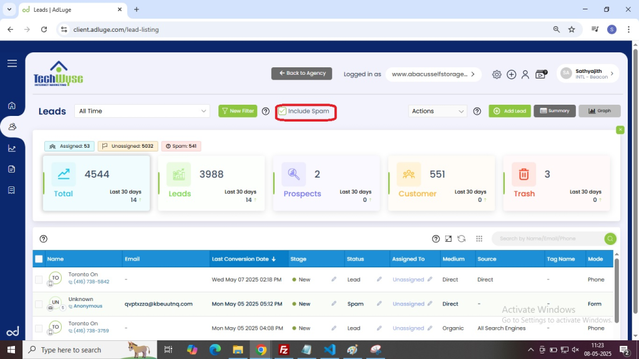Screen dimensions: 639x359
Task: Click the expand fullscreen icon above the table
Action: [449, 239]
